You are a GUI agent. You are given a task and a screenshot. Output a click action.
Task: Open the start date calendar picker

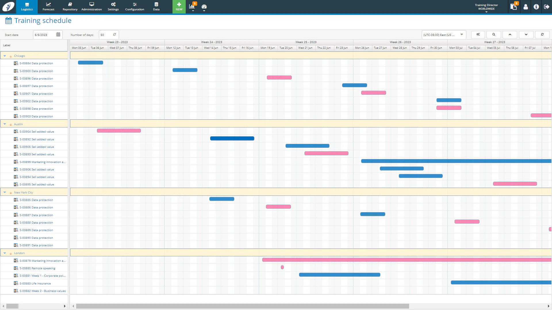coord(58,34)
